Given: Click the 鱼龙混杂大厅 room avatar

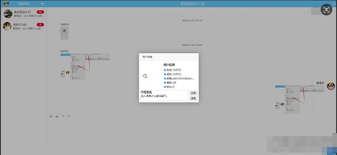Looking at the screenshot, I should (x=8, y=14).
